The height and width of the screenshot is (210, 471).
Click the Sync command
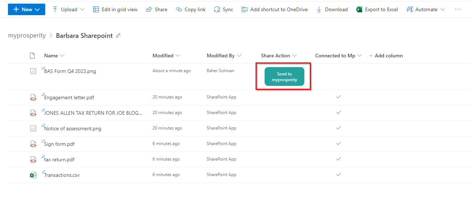click(x=223, y=9)
